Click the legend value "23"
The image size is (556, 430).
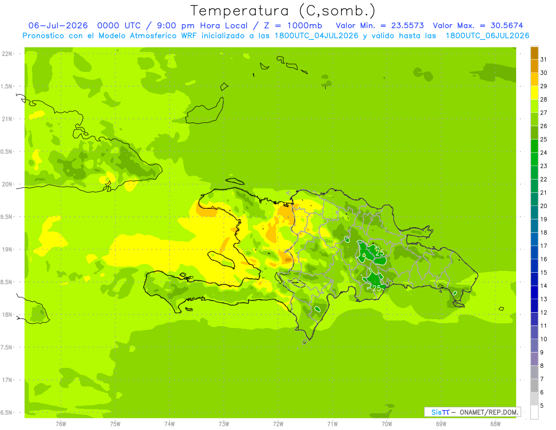coord(543,166)
